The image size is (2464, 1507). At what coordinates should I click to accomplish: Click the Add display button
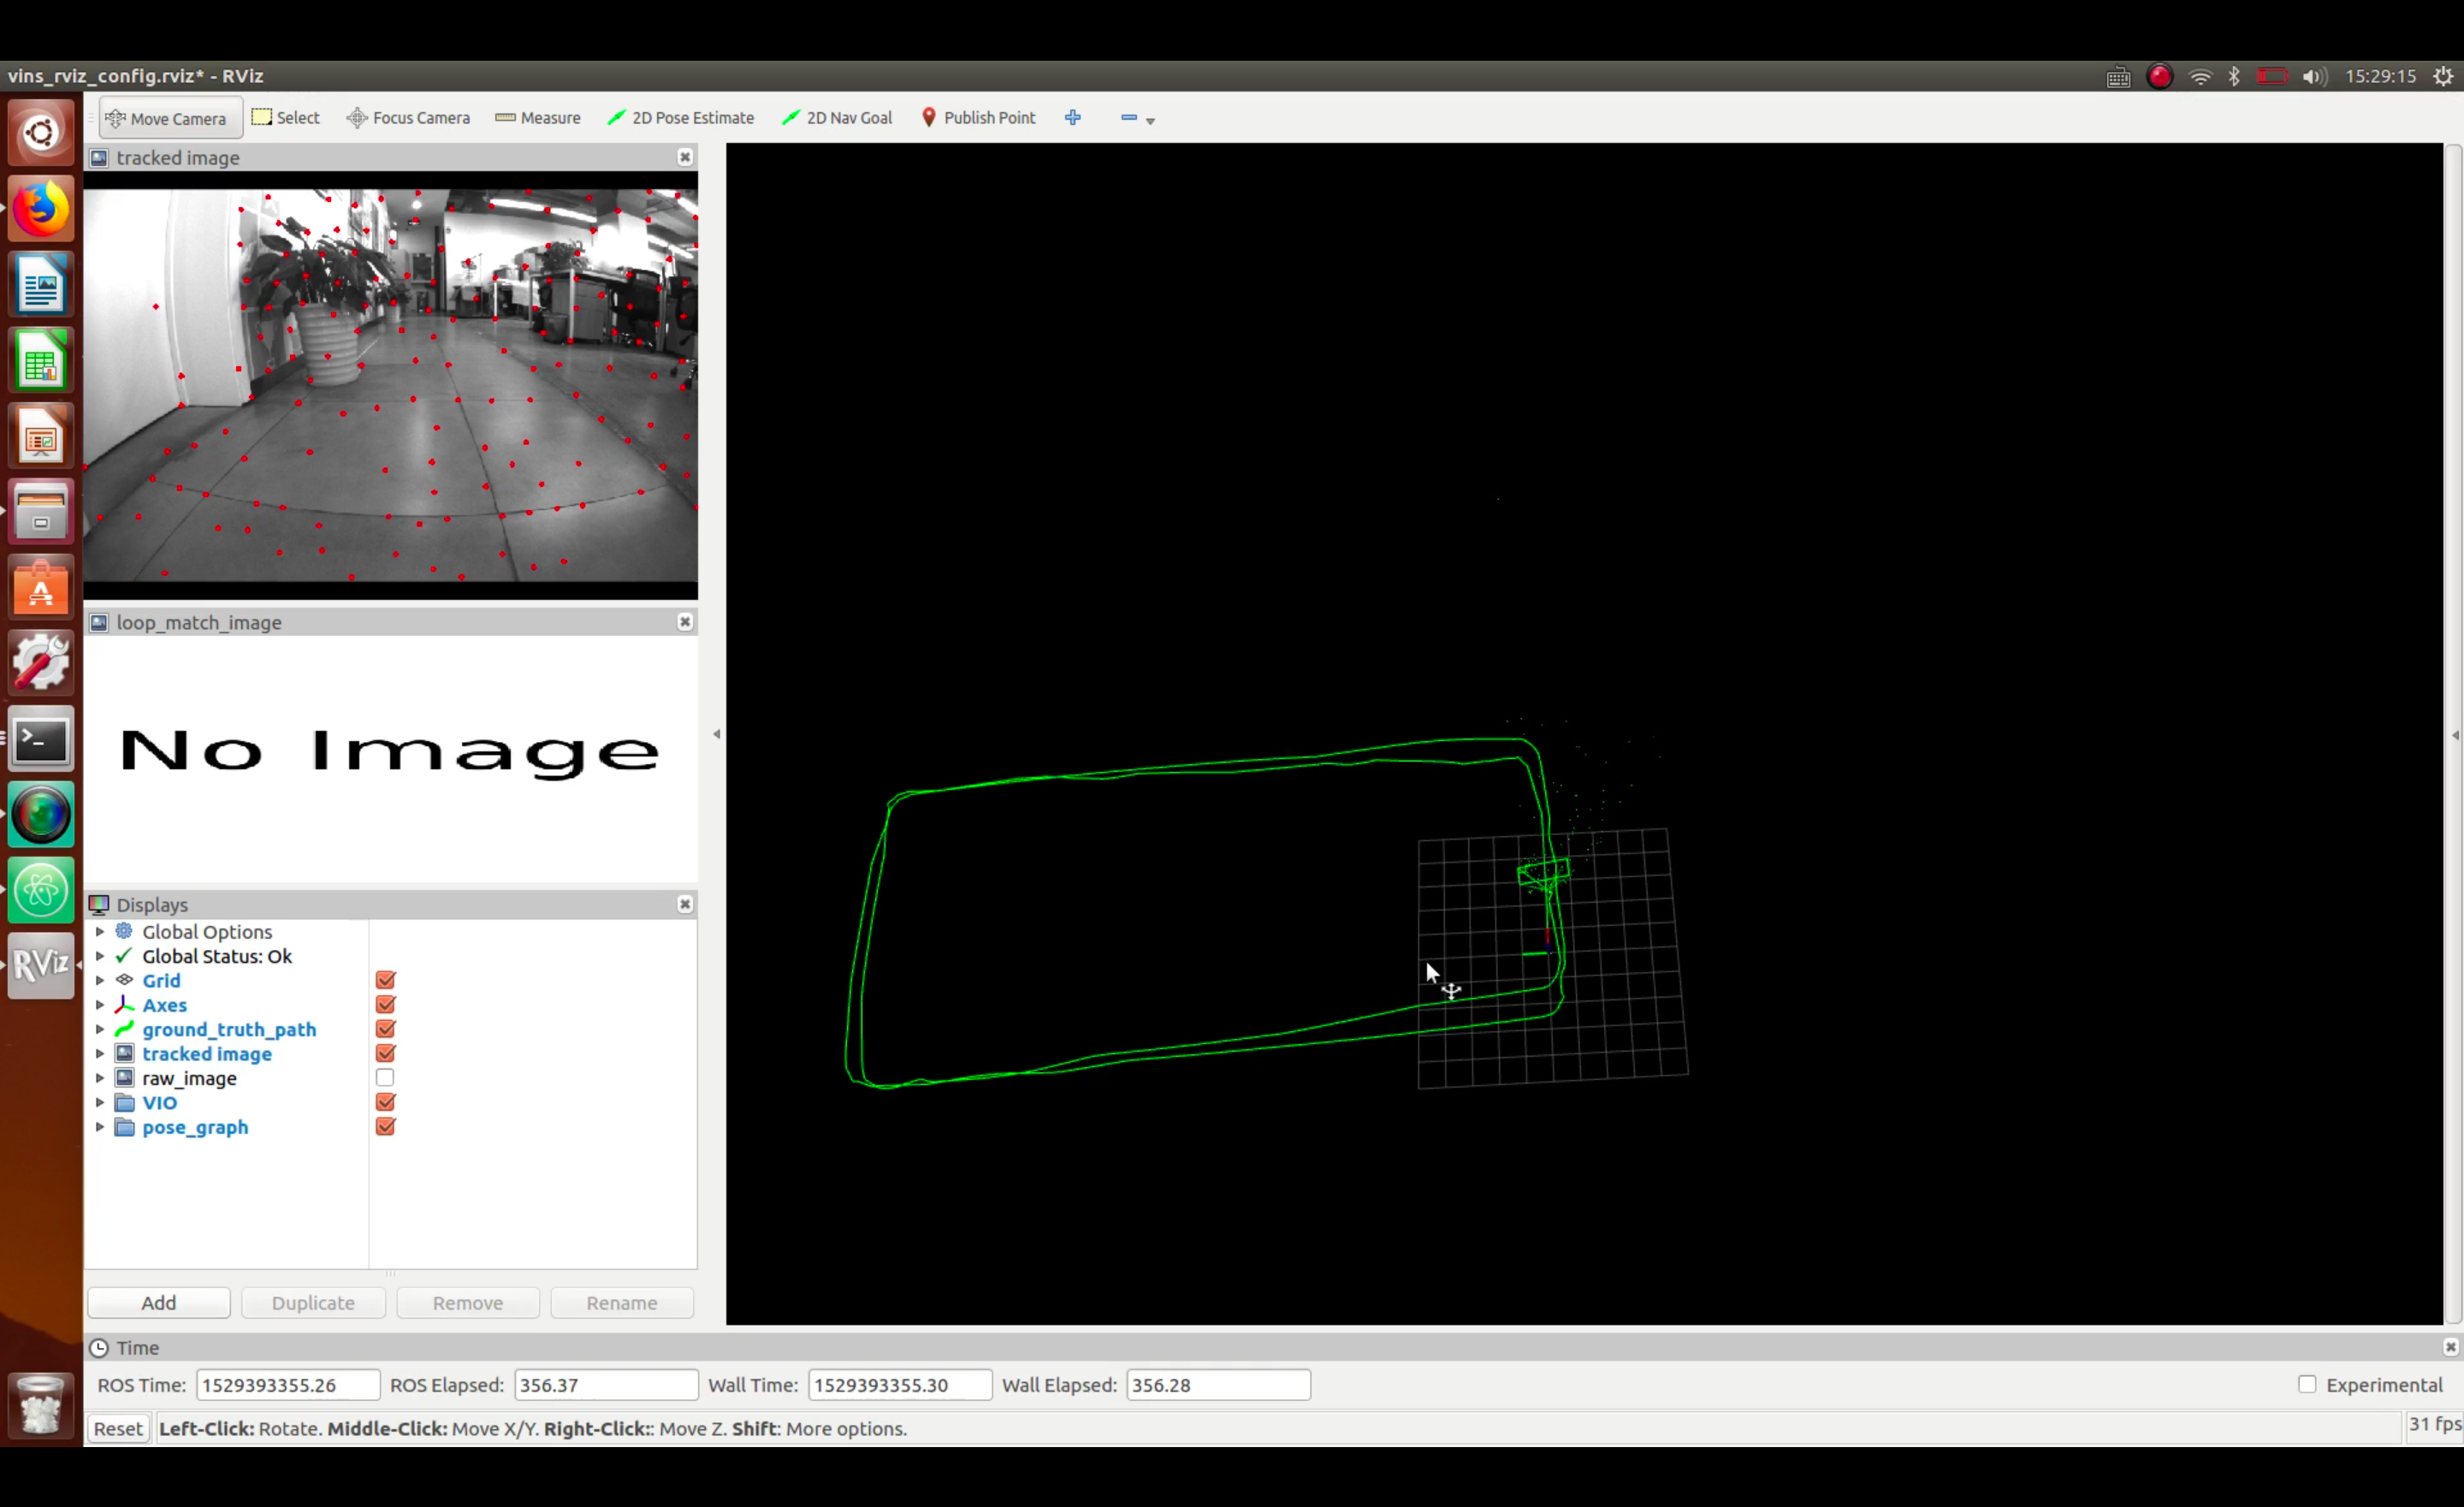click(158, 1302)
